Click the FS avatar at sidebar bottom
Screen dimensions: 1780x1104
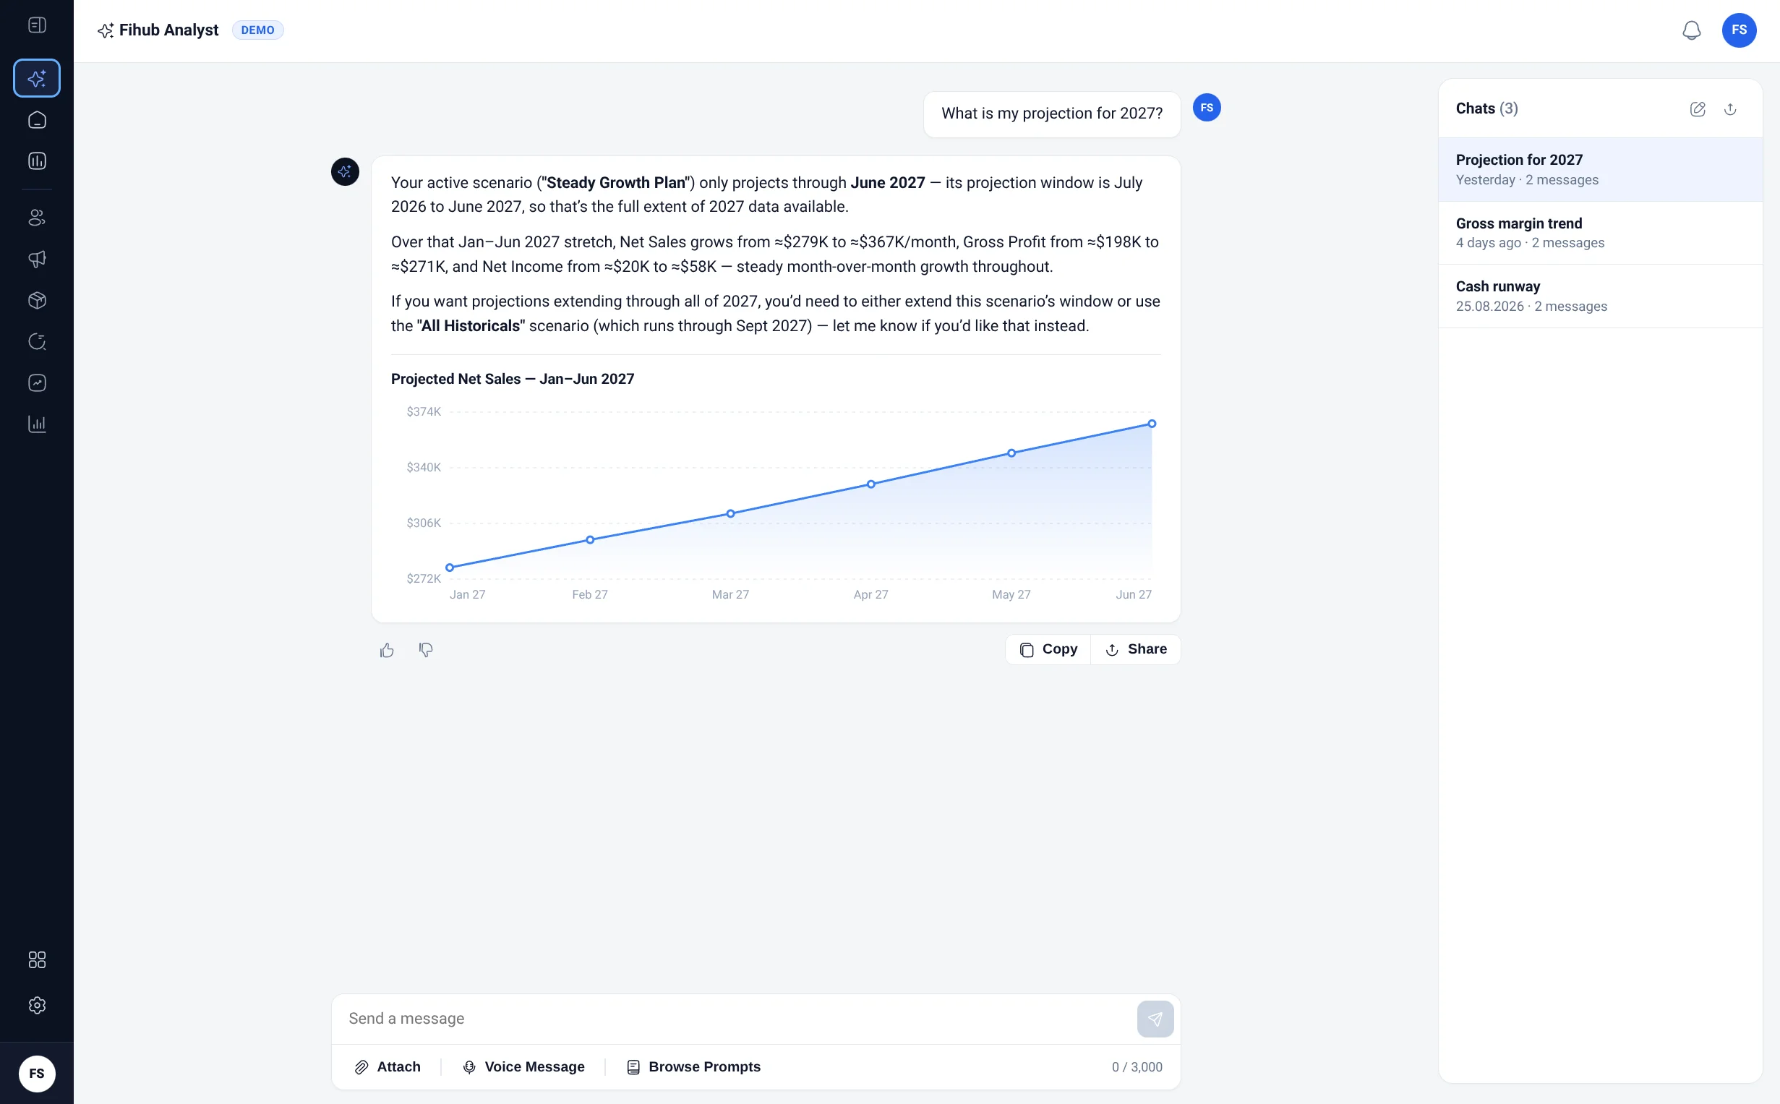point(36,1074)
